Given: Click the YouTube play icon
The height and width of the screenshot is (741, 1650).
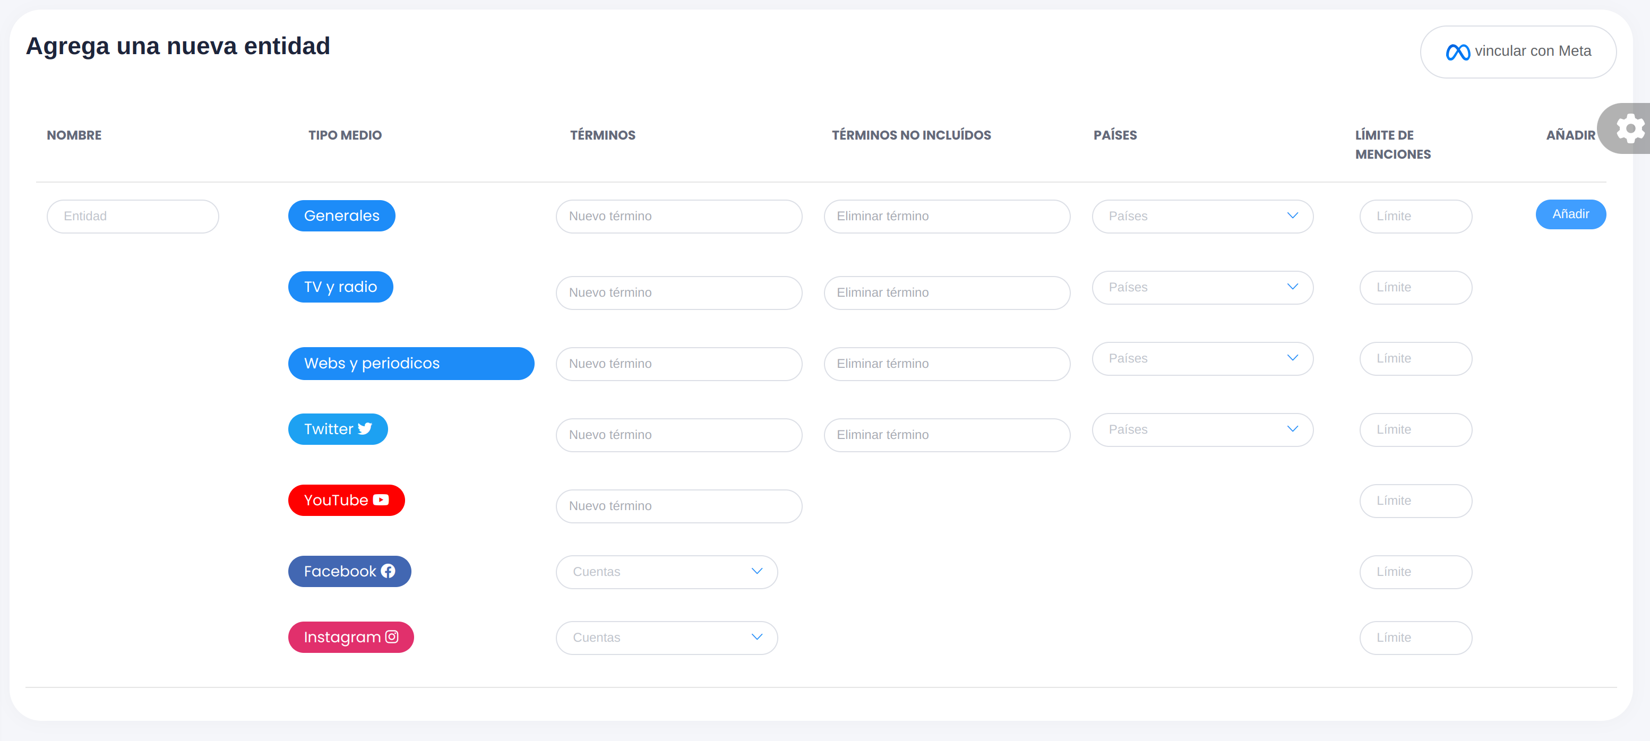Looking at the screenshot, I should pos(381,500).
